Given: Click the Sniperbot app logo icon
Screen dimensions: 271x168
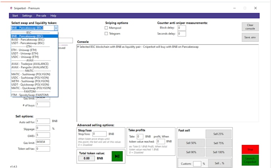Looking at the screenshot, I should coord(11,8).
